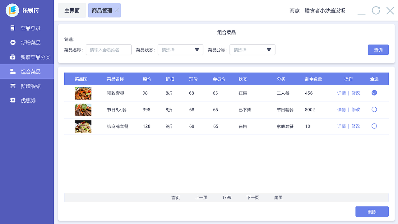Click the refresh icon near top right
Image resolution: width=398 pixels, height=224 pixels.
[376, 10]
